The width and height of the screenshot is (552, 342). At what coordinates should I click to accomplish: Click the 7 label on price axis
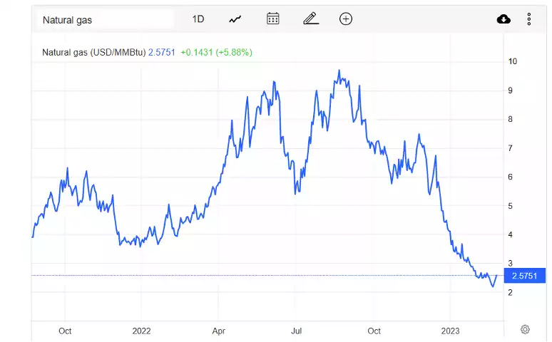(x=510, y=148)
